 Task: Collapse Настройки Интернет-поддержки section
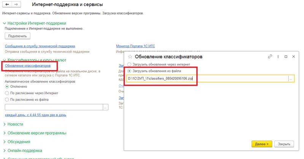pyautogui.click(x=5, y=23)
